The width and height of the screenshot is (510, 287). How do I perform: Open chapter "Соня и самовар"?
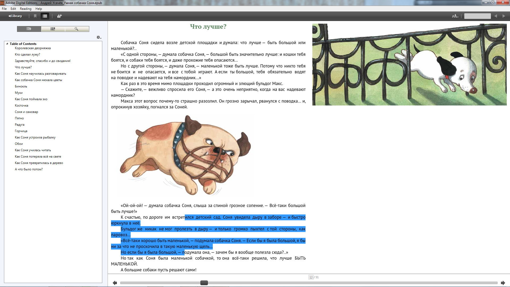click(27, 112)
